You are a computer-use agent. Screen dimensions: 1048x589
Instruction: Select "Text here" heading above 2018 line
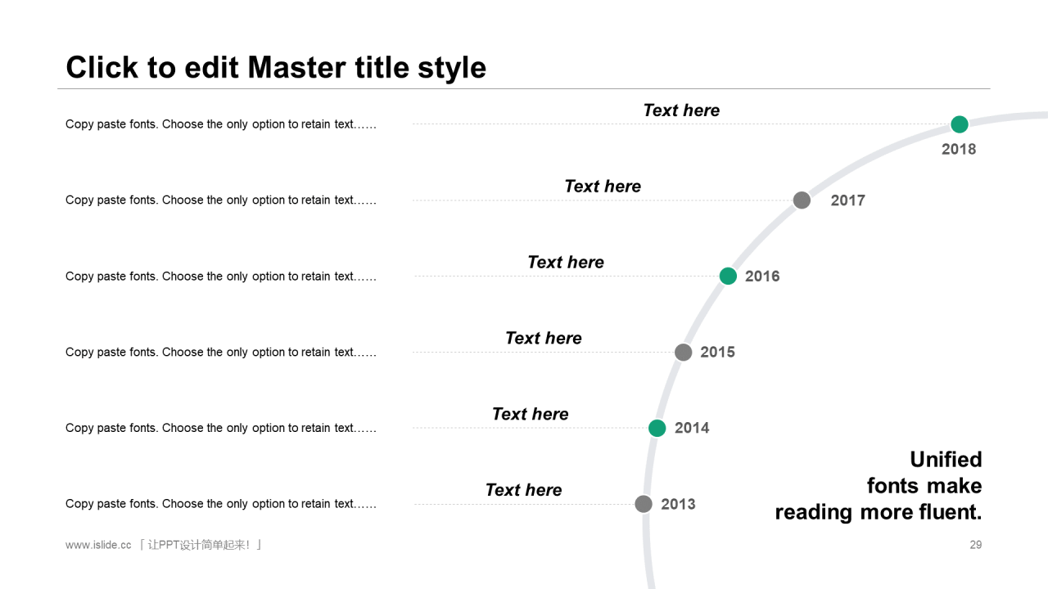(681, 110)
